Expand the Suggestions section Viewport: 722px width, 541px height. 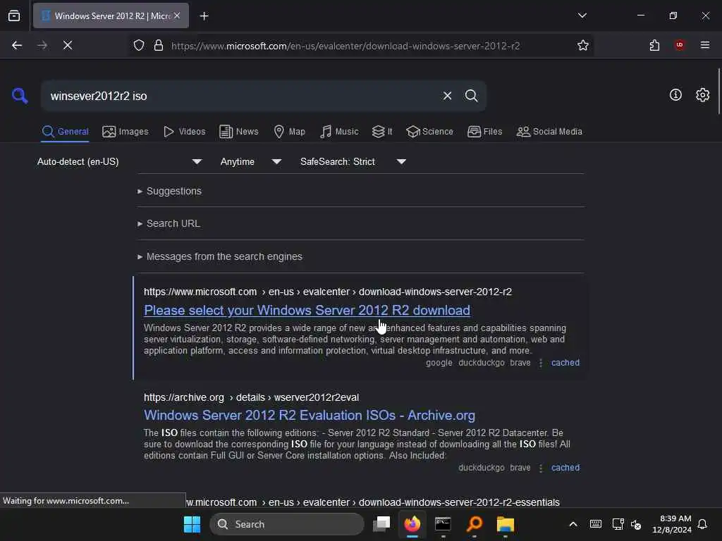coord(169,191)
